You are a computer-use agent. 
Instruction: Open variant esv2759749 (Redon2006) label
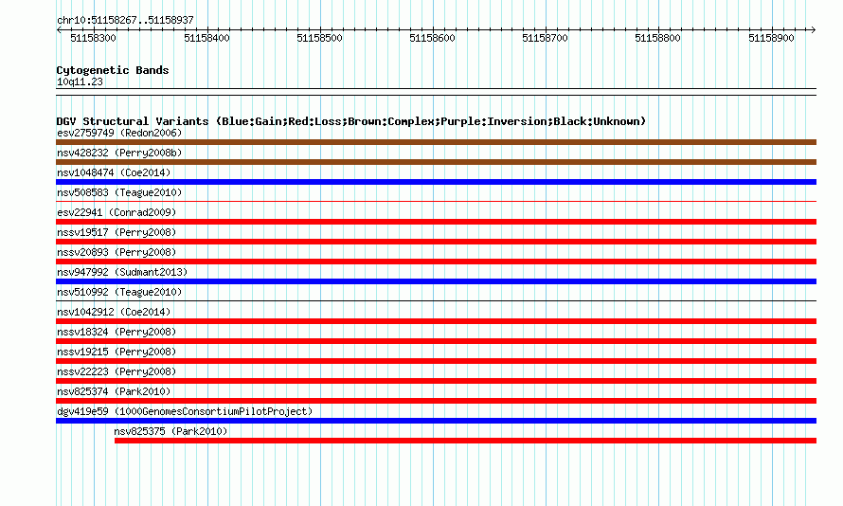point(119,133)
